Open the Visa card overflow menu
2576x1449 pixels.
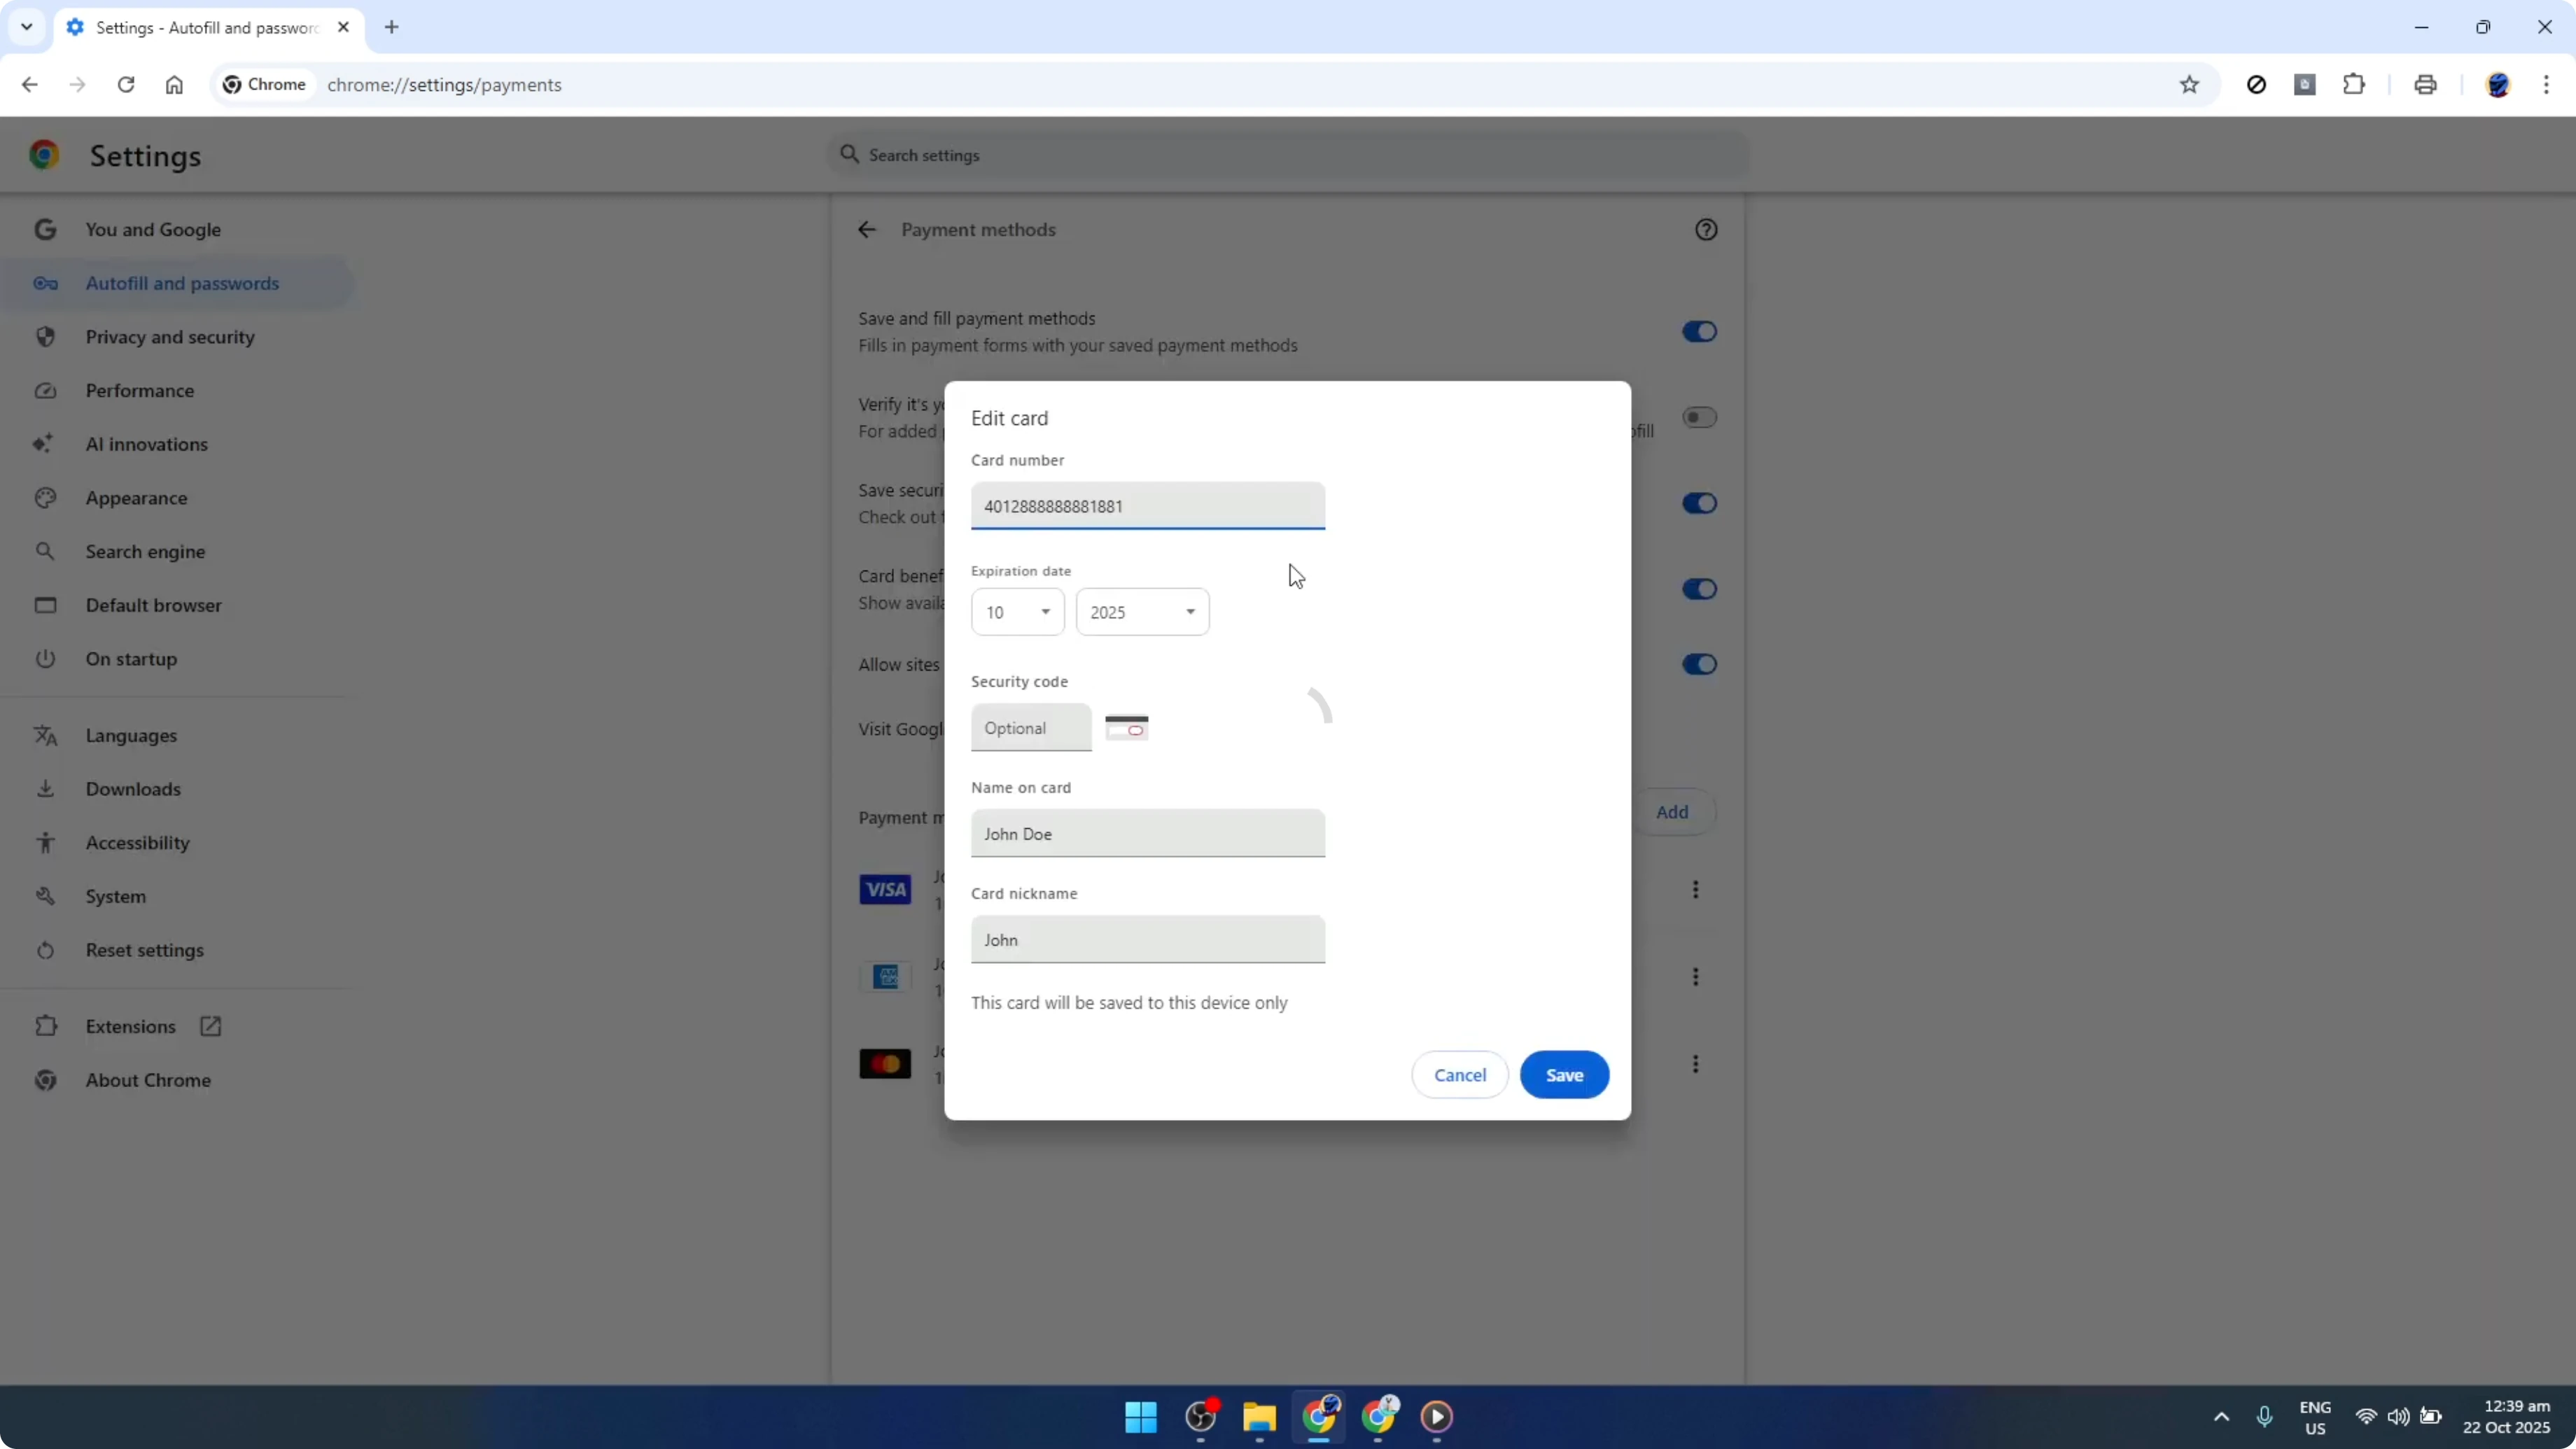click(x=1696, y=889)
